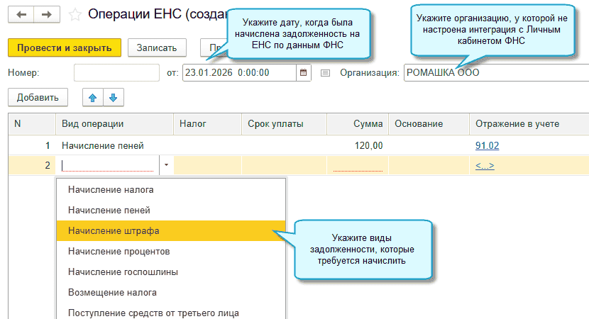
Task: Open the 91.02 account link
Action: coord(486,145)
